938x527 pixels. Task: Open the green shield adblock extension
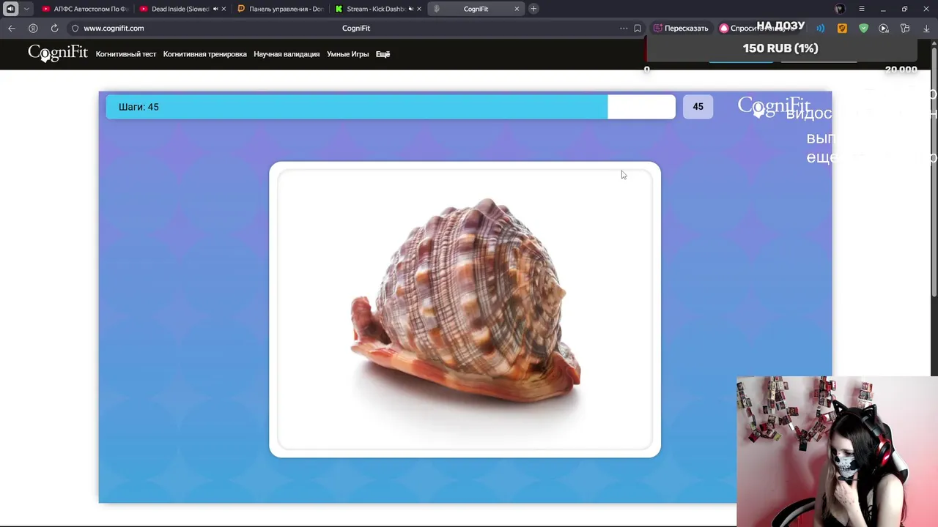863,29
